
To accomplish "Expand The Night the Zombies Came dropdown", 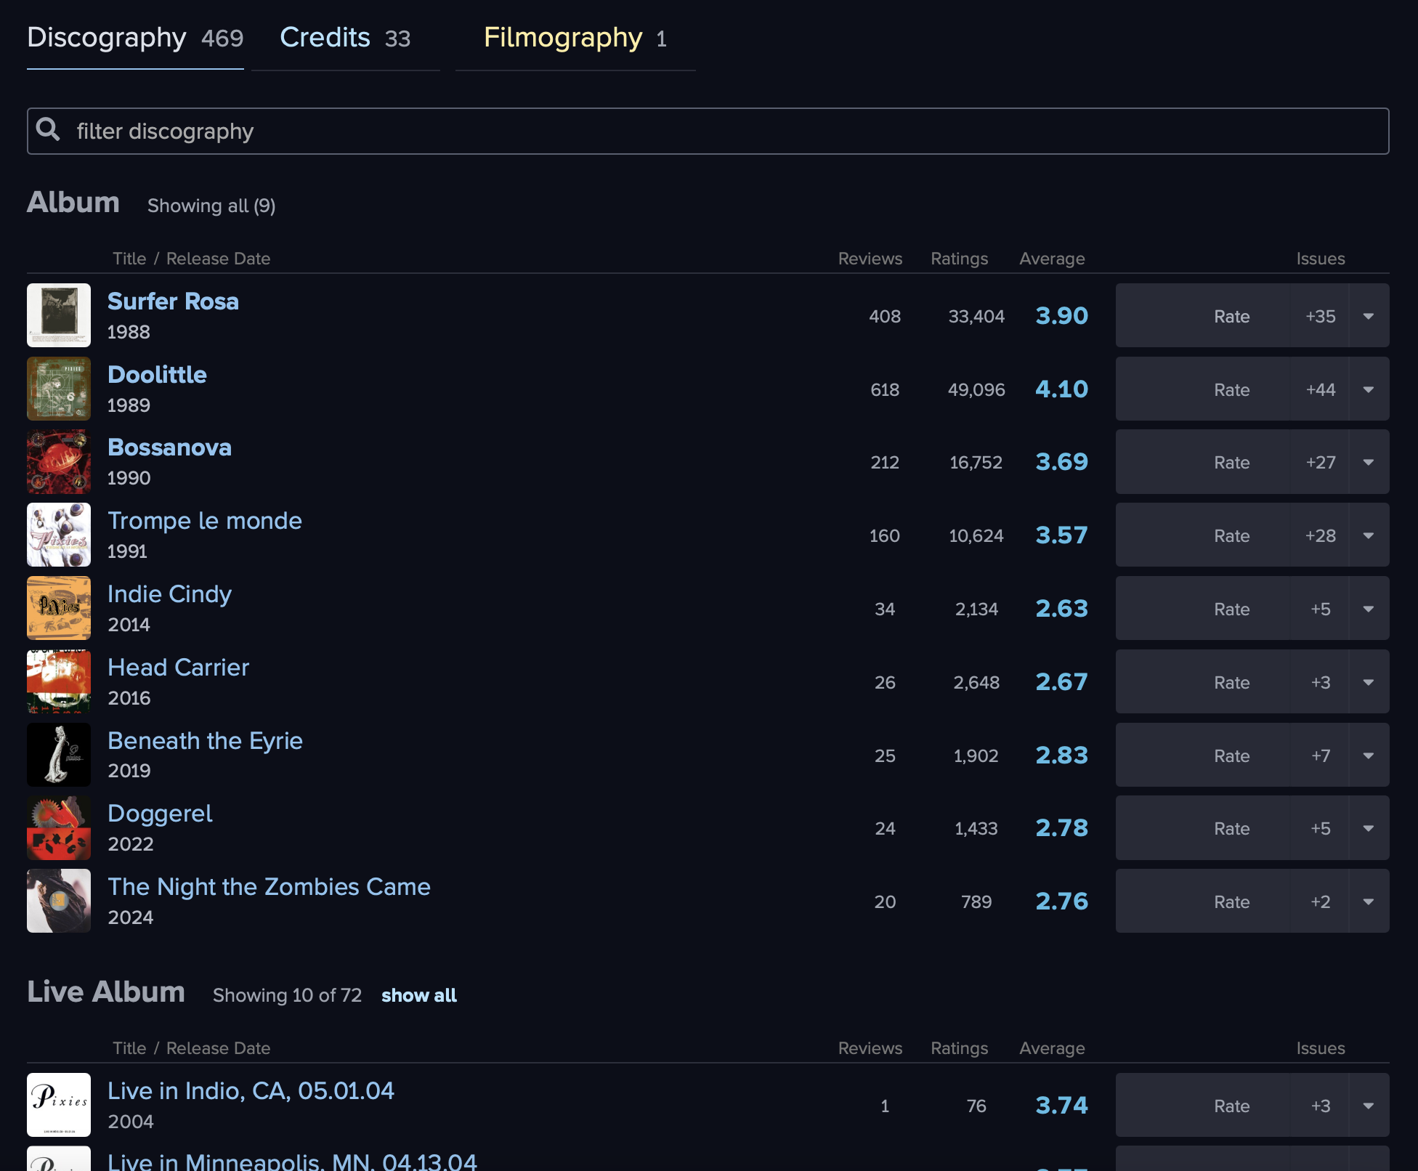I will coord(1369,901).
